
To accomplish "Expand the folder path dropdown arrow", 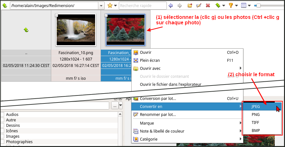I will click(101, 5).
